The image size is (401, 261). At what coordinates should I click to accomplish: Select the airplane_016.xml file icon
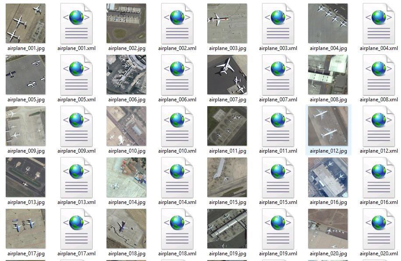click(379, 178)
